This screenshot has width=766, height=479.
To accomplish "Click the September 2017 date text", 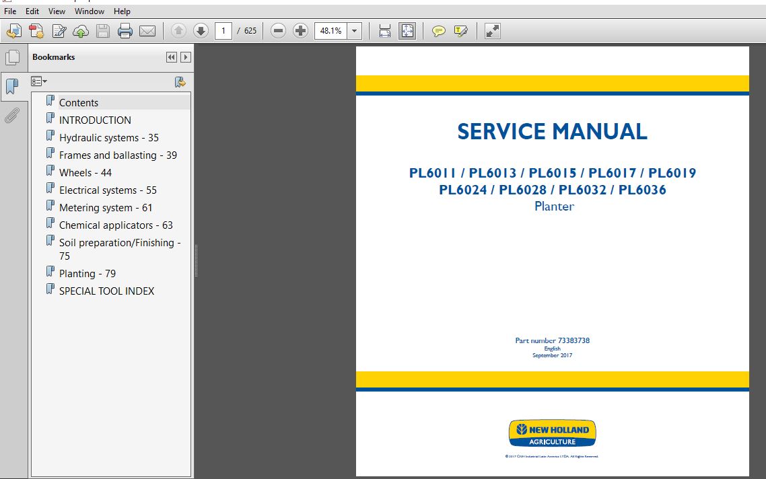I will [553, 355].
